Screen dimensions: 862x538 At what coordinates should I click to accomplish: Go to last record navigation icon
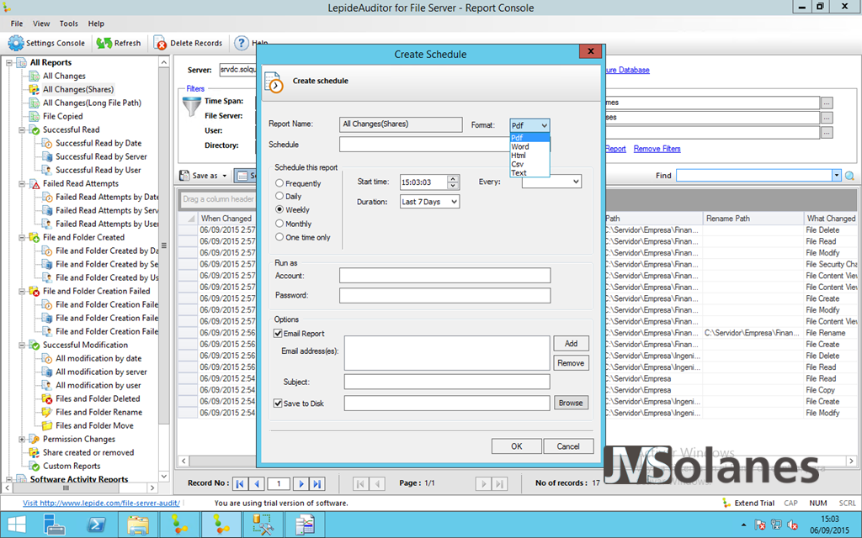(x=317, y=483)
